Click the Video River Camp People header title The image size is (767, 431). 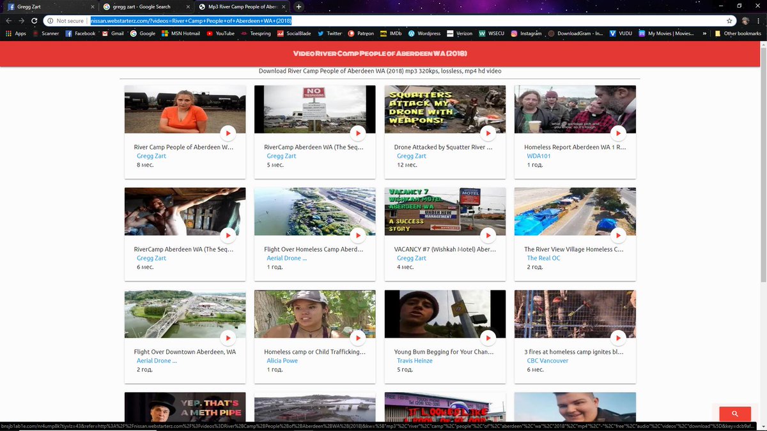point(380,53)
